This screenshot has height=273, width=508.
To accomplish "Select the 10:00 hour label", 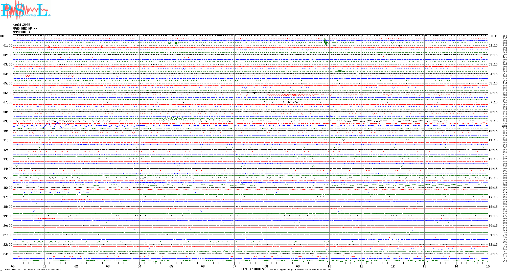I will 8,131.
